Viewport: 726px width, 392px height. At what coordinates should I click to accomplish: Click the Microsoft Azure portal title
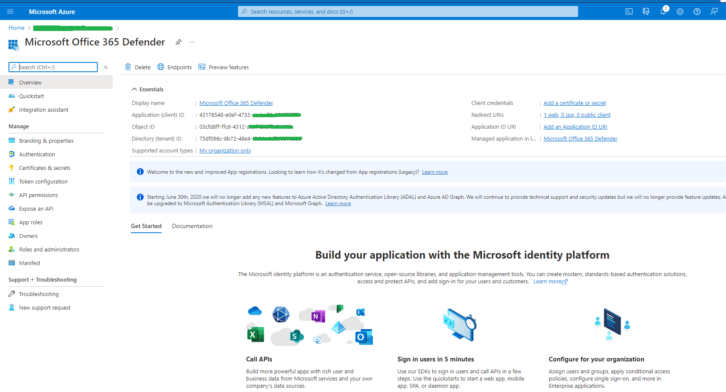(x=52, y=11)
